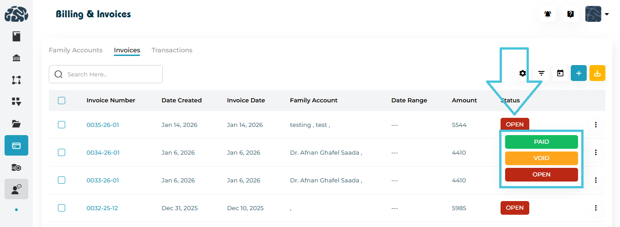620x227 pixels.
Task: Open the folder icon in sidebar
Action: tap(16, 123)
